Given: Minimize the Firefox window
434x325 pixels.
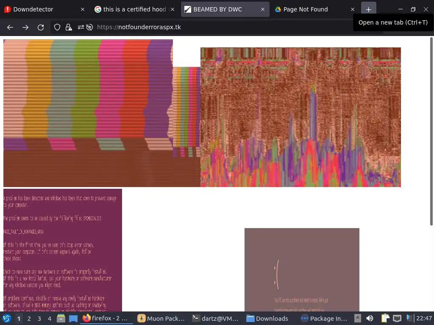Looking at the screenshot, I should click(400, 9).
